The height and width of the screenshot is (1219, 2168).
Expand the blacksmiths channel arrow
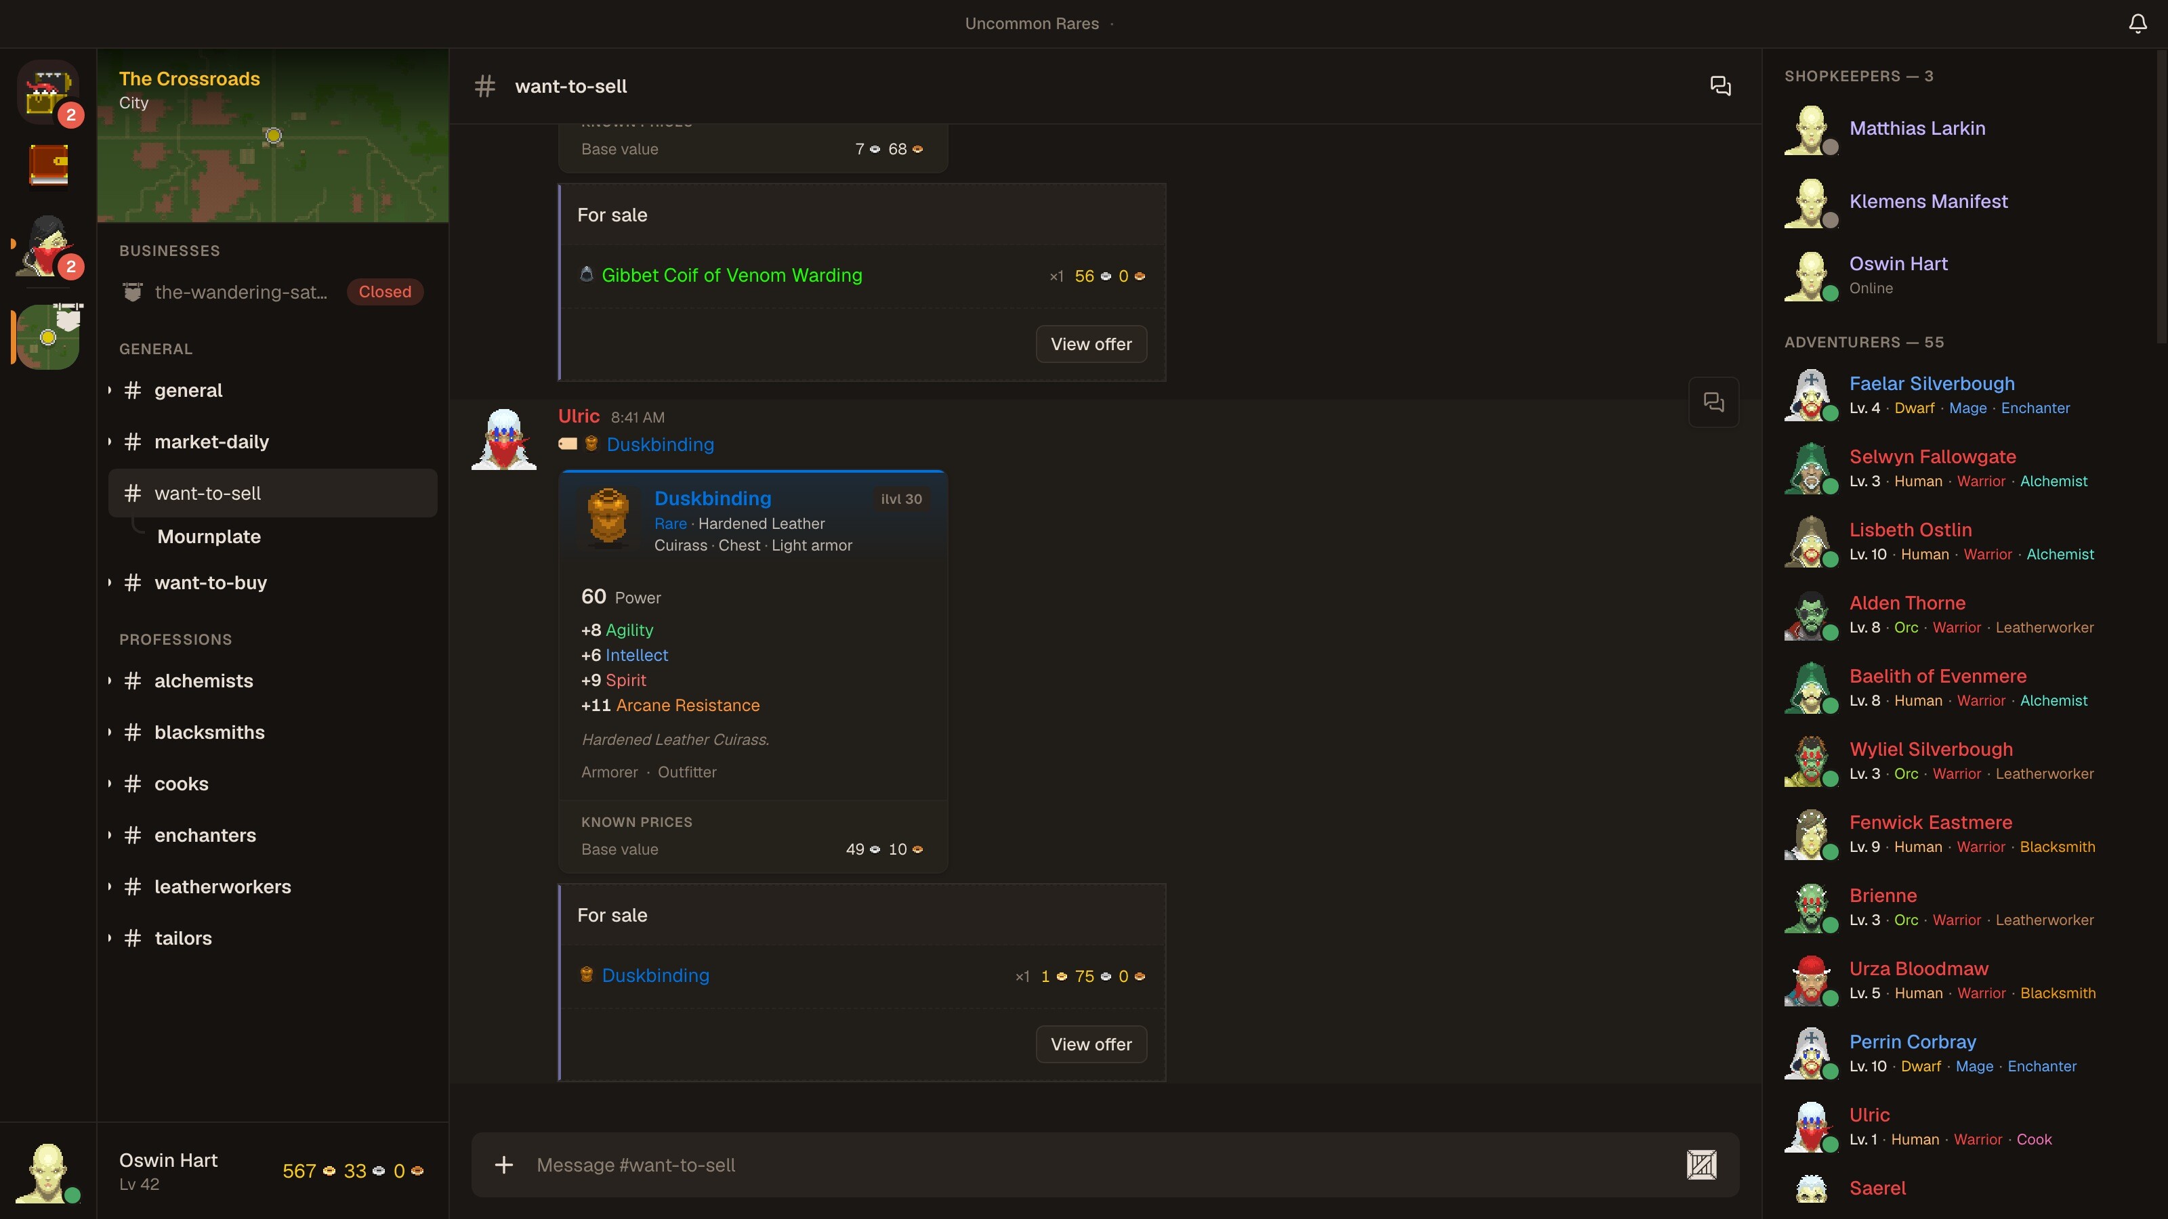(109, 732)
